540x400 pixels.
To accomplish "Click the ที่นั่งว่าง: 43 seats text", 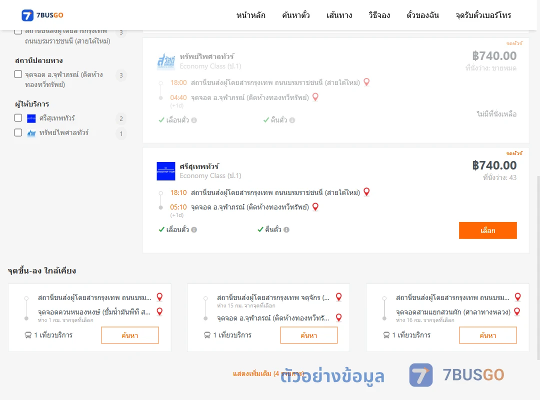I will 499,178.
